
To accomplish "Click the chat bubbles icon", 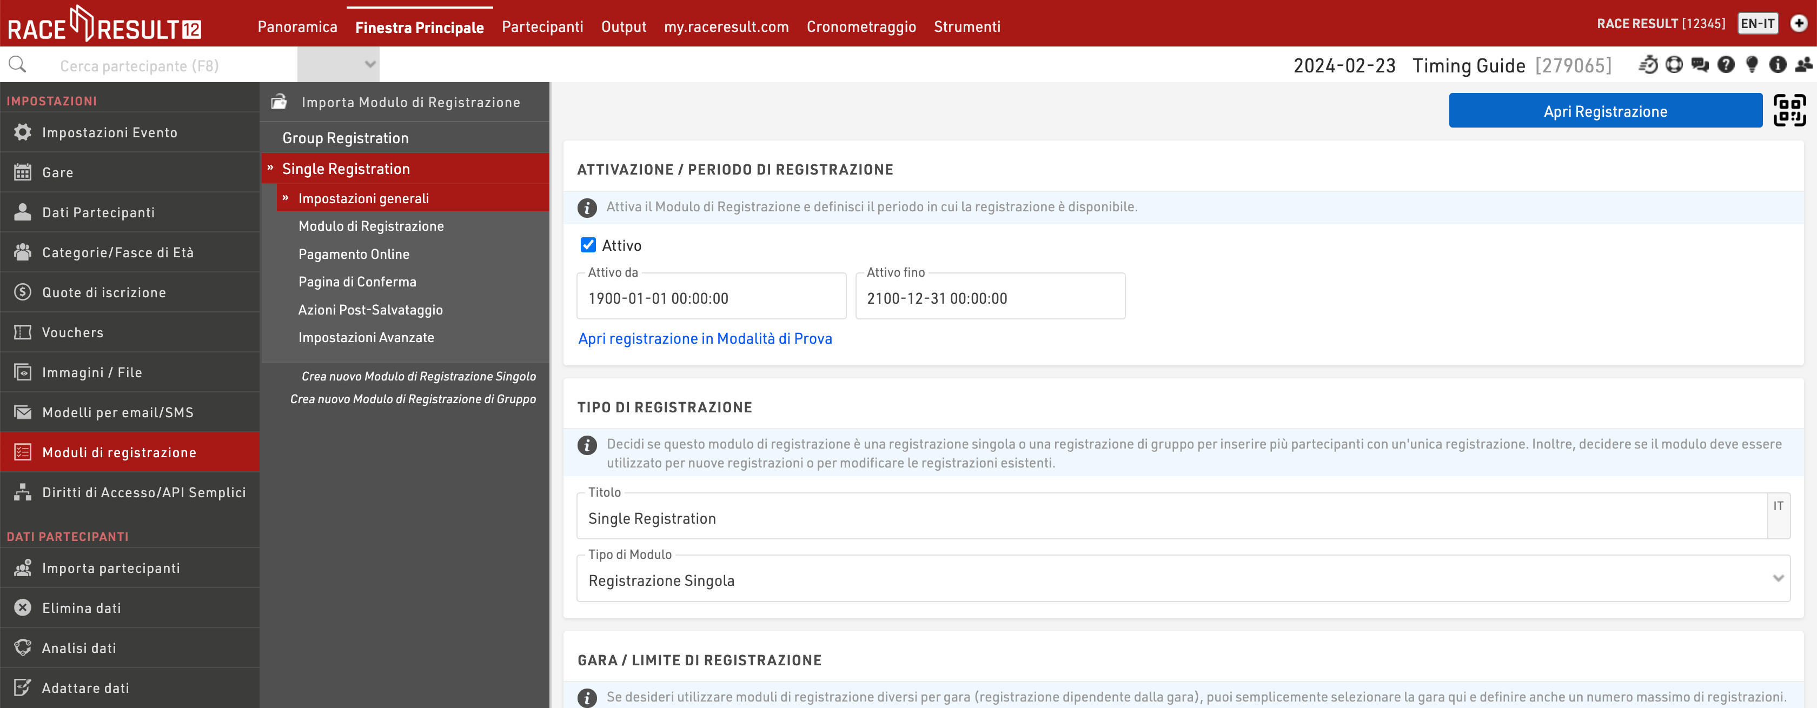I will click(1700, 65).
